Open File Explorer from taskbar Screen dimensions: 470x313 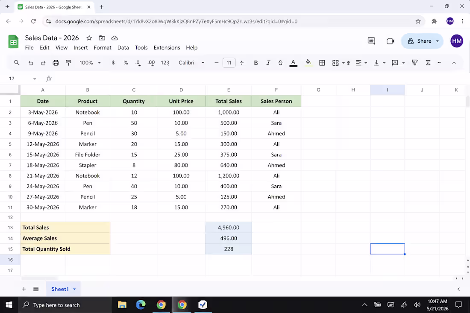(x=122, y=305)
